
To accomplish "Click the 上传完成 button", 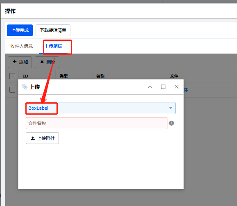I will click(20, 30).
